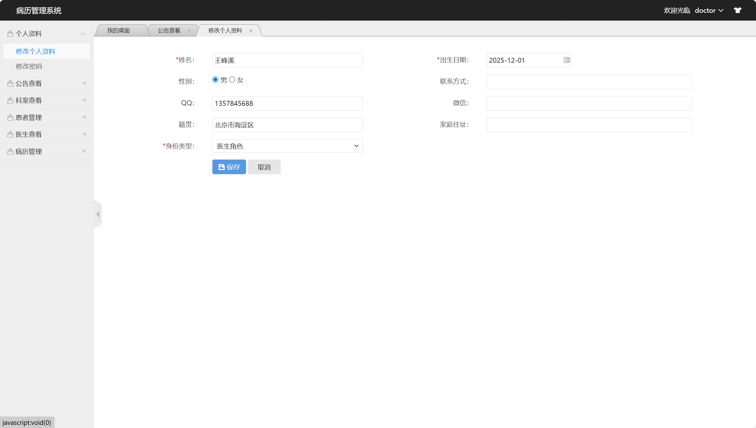Click the calendar icon beside 出生日期
Image resolution: width=756 pixels, height=428 pixels.
tap(566, 60)
